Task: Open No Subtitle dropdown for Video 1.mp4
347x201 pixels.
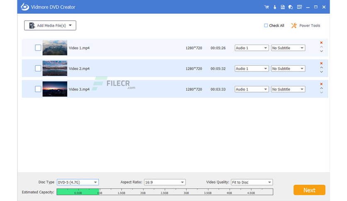Action: (x=288, y=48)
